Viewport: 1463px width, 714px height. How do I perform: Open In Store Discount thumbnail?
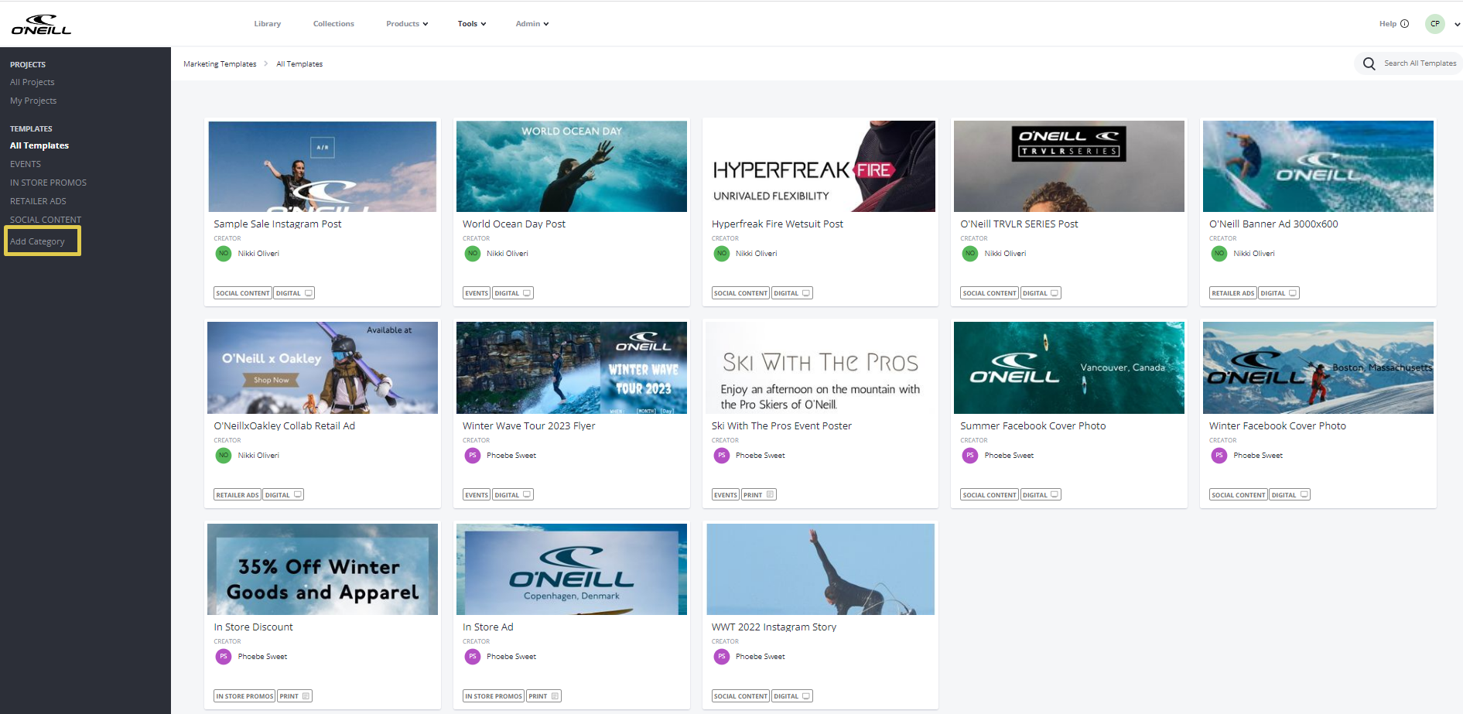(x=323, y=569)
